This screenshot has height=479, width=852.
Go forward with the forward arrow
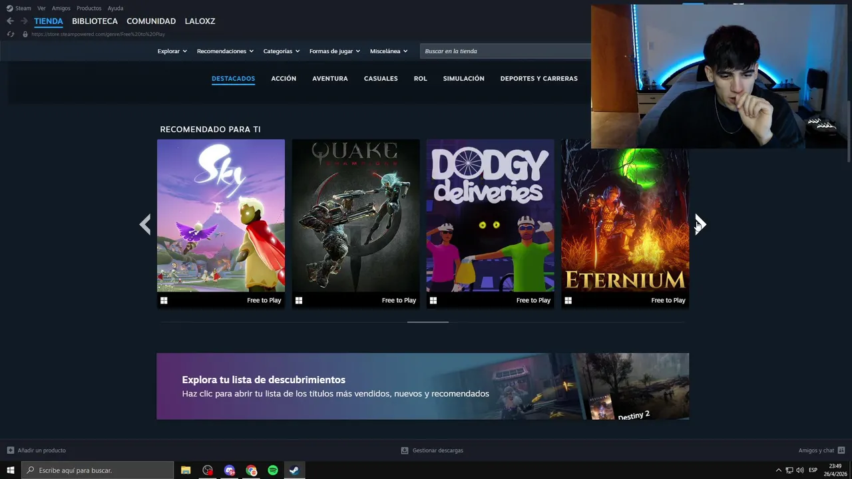24,21
